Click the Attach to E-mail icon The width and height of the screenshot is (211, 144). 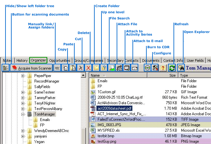pyautogui.click(x=135, y=68)
